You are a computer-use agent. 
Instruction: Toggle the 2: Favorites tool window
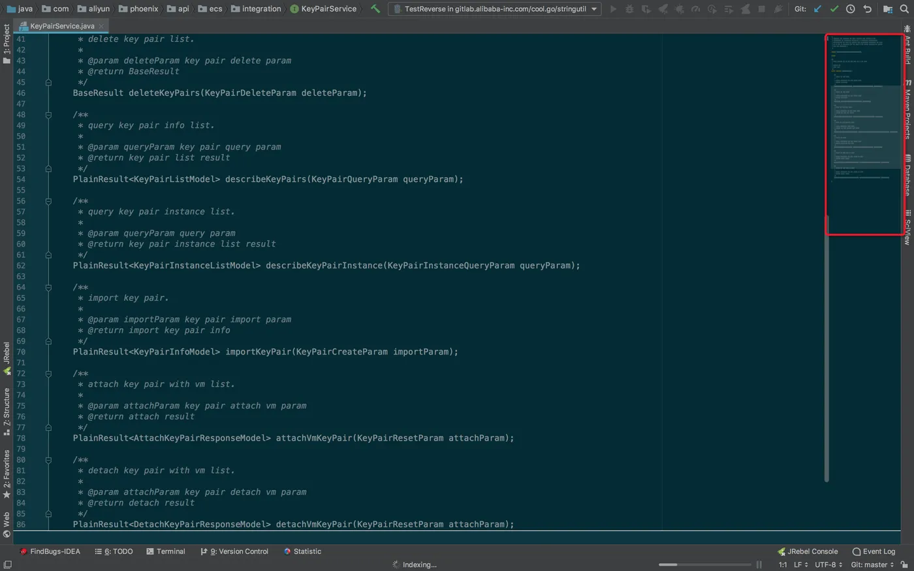click(x=7, y=474)
